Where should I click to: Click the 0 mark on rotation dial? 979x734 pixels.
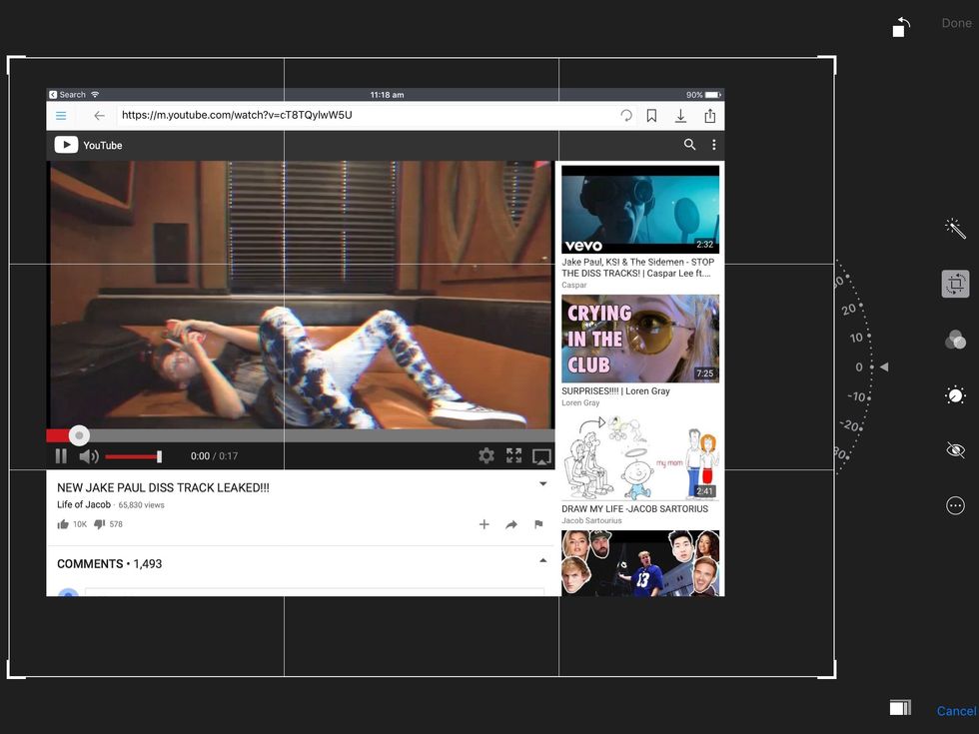click(859, 367)
